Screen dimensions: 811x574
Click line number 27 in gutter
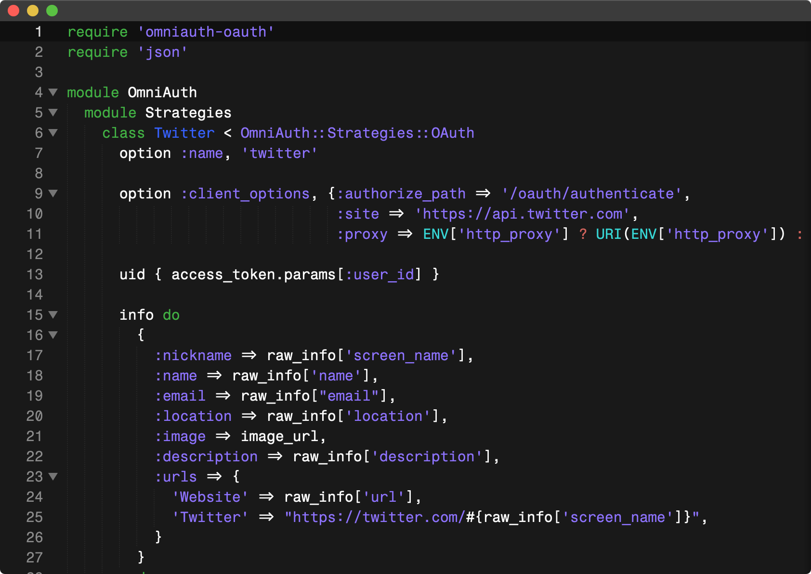[35, 558]
